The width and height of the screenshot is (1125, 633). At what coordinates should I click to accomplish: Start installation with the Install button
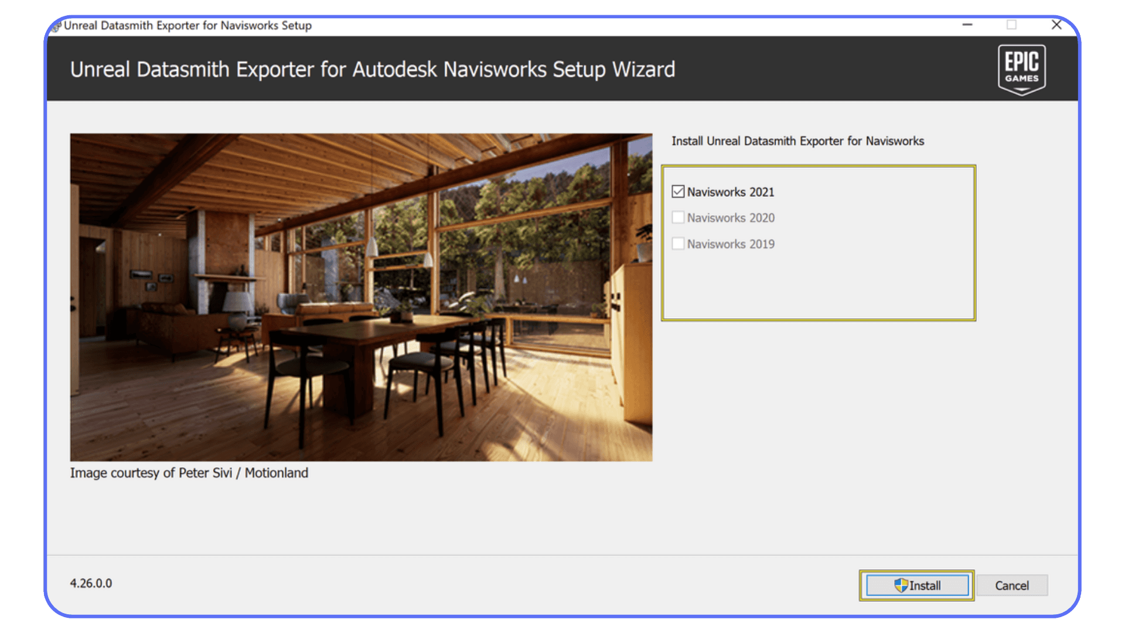point(917,586)
